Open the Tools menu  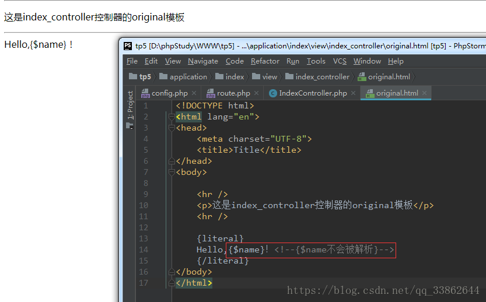pyautogui.click(x=316, y=61)
